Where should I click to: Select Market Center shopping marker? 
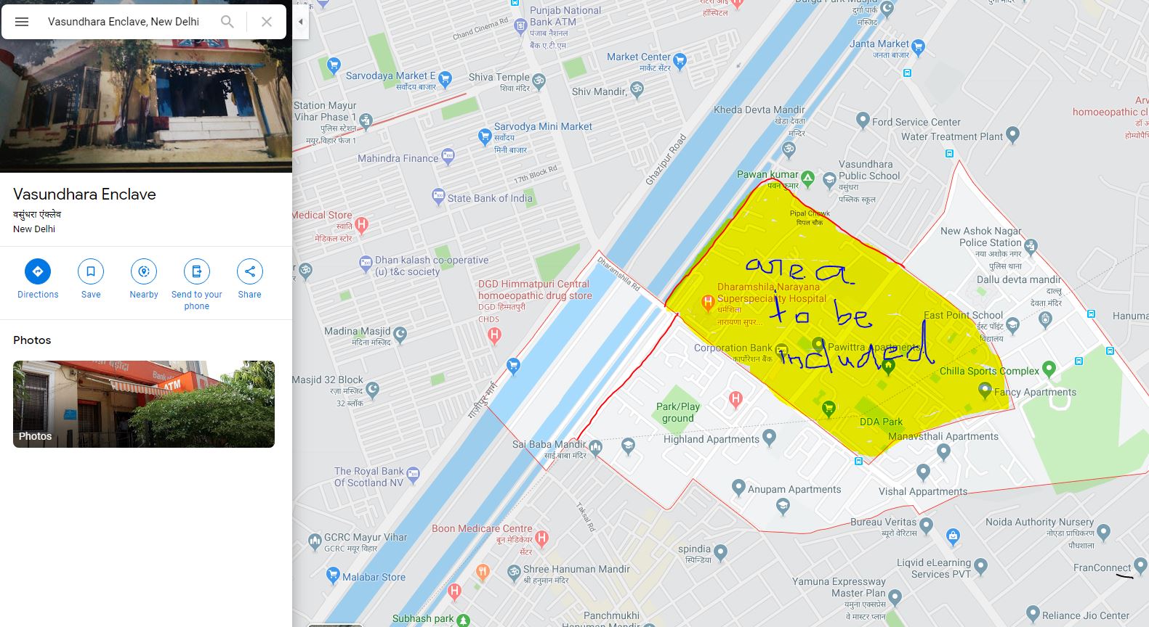point(680,61)
